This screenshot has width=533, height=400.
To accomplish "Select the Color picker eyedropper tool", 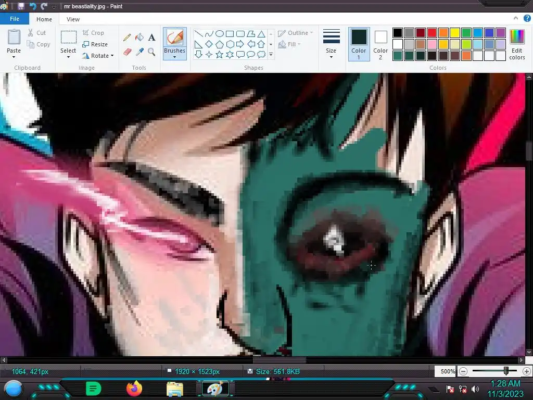I will click(139, 52).
